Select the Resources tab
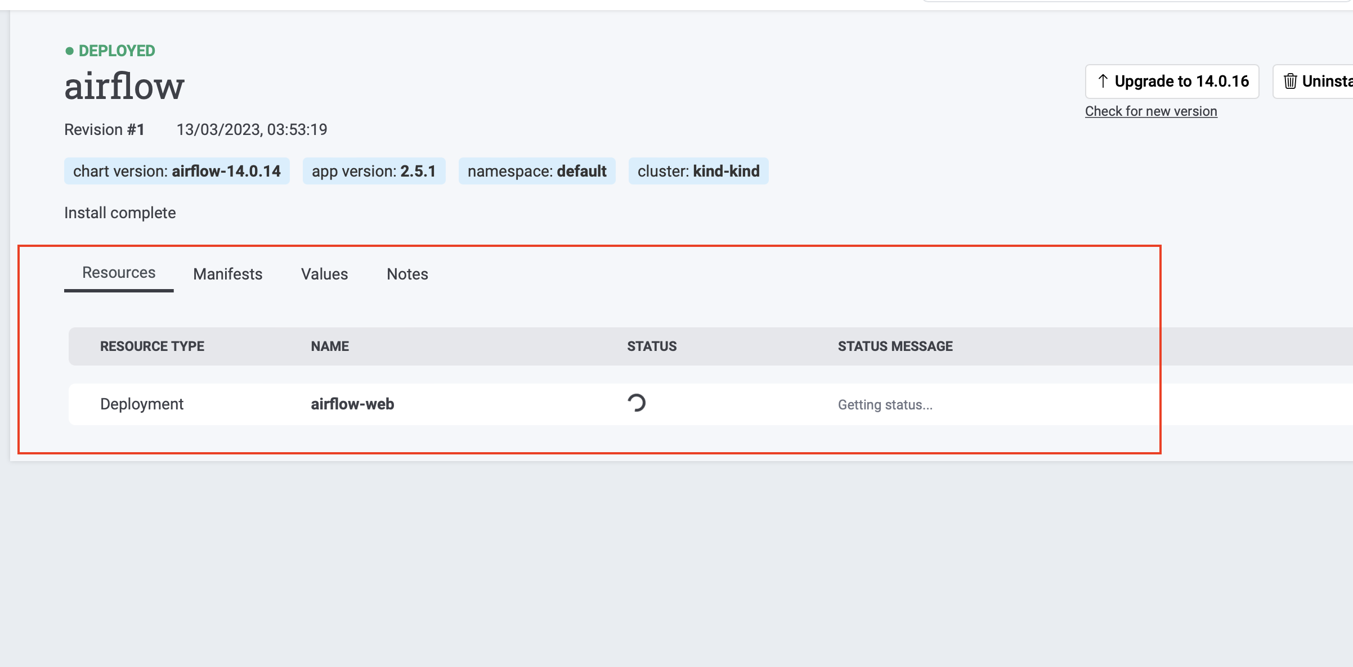Viewport: 1353px width, 667px height. click(x=119, y=272)
